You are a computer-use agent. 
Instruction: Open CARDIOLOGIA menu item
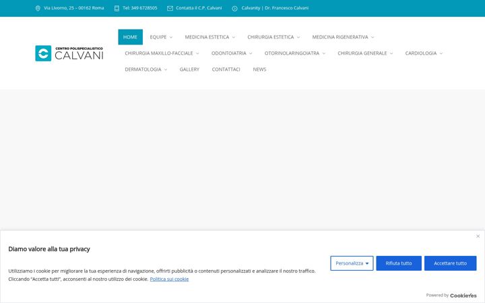pos(421,53)
